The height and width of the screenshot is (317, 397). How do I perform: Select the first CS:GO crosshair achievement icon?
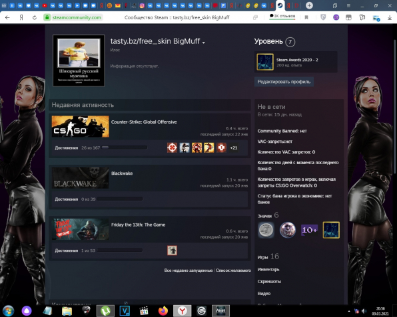click(172, 148)
